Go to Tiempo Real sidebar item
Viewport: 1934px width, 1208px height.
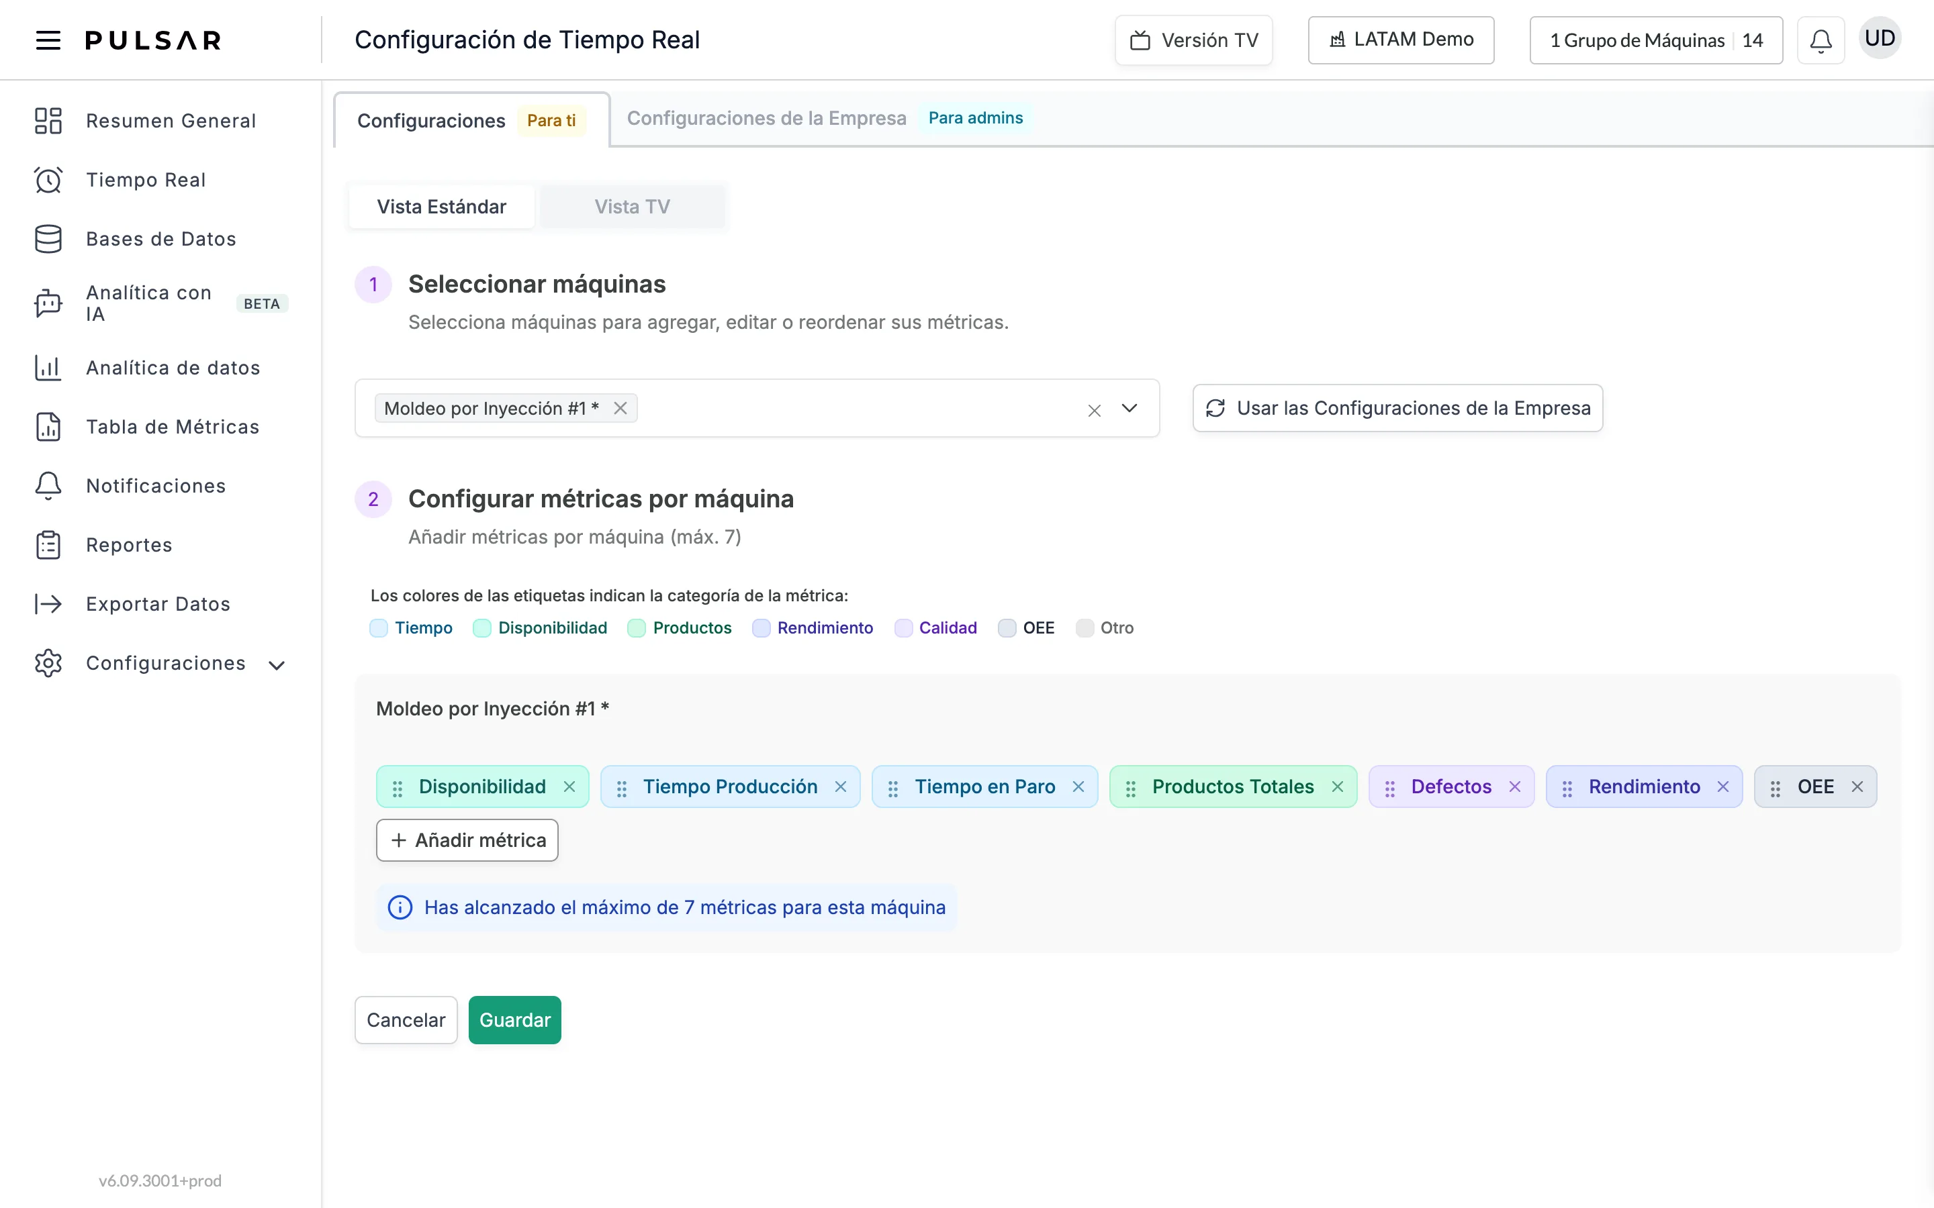click(160, 180)
